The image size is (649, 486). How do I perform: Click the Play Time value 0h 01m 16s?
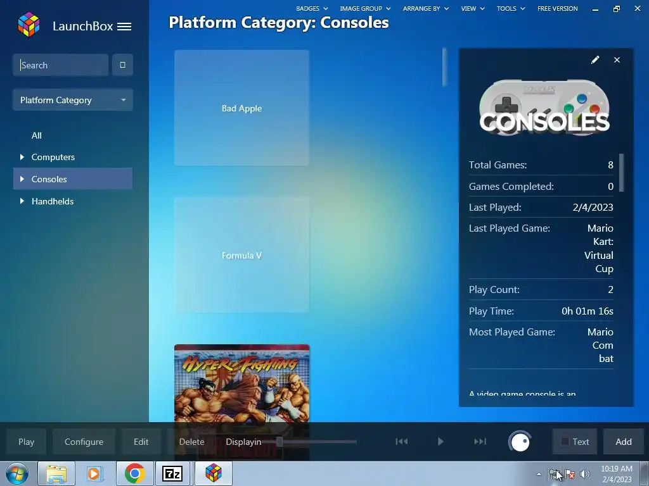[x=588, y=311]
